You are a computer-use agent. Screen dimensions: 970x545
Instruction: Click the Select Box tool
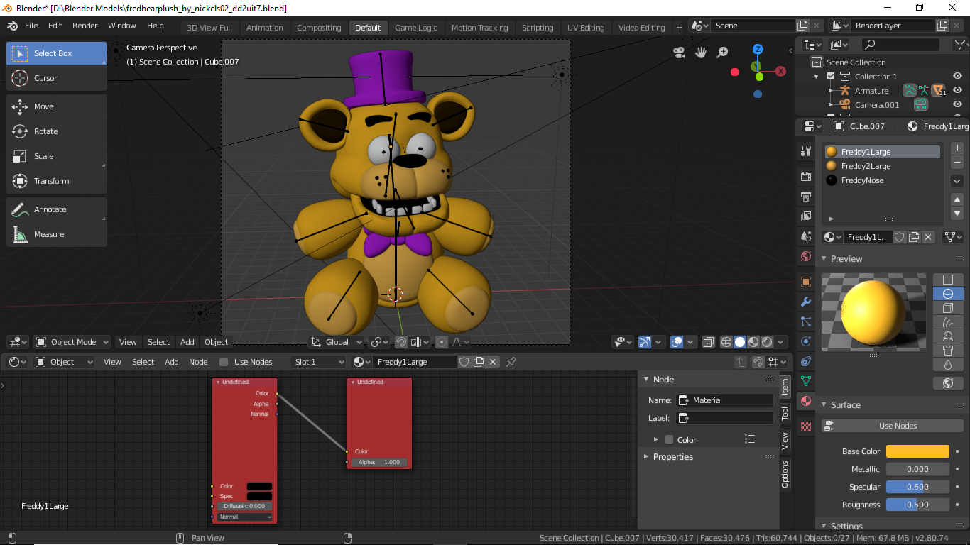(x=56, y=53)
